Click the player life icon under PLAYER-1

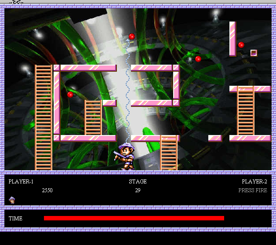click(12, 200)
